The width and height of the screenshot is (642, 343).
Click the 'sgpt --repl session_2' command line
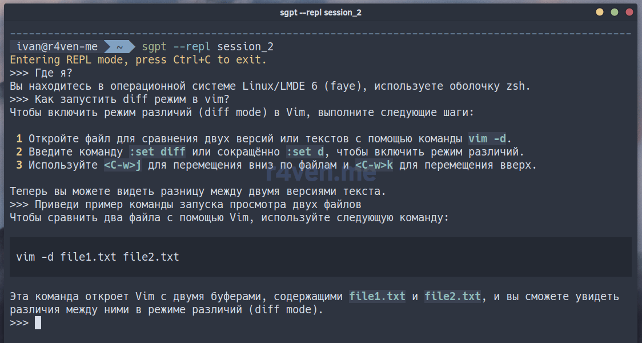click(x=207, y=47)
